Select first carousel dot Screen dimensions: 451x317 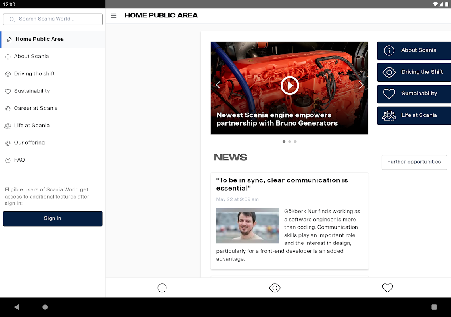(284, 141)
